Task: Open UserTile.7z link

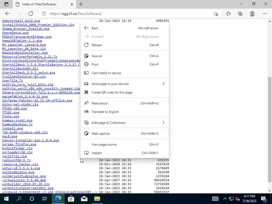Action: tap(12, 81)
